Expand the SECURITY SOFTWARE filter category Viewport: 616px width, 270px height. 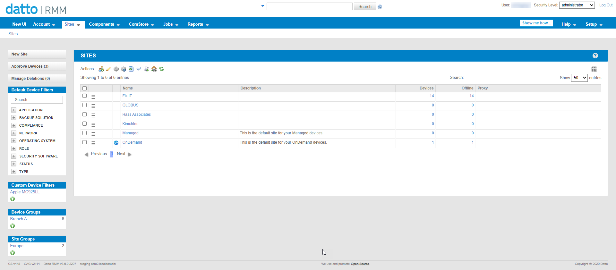tap(14, 156)
